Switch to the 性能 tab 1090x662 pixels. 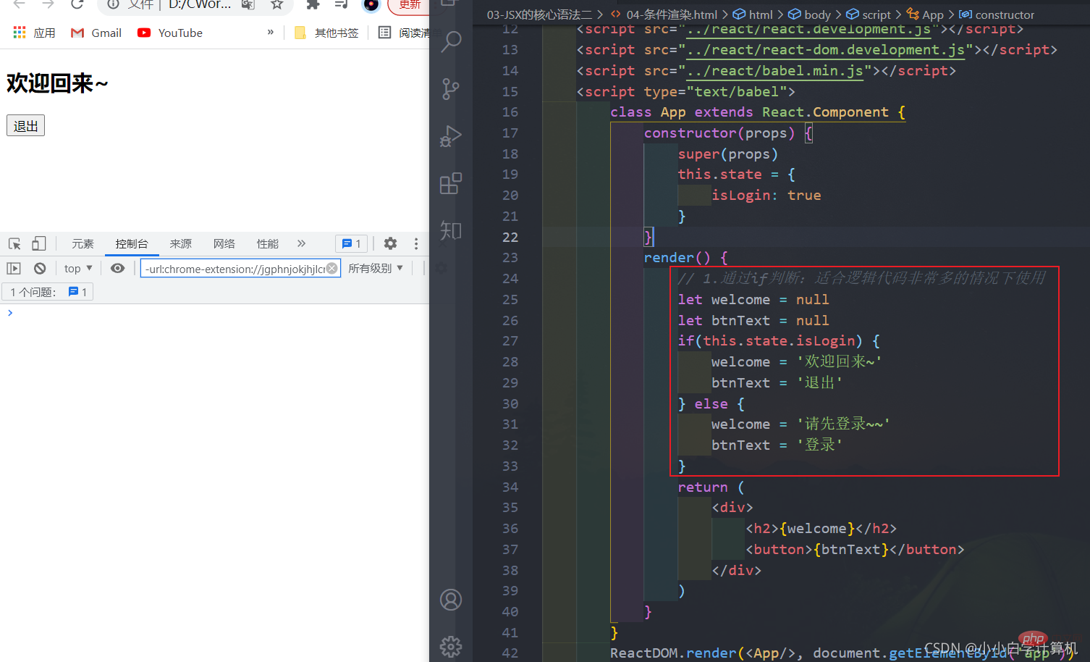pyautogui.click(x=268, y=243)
